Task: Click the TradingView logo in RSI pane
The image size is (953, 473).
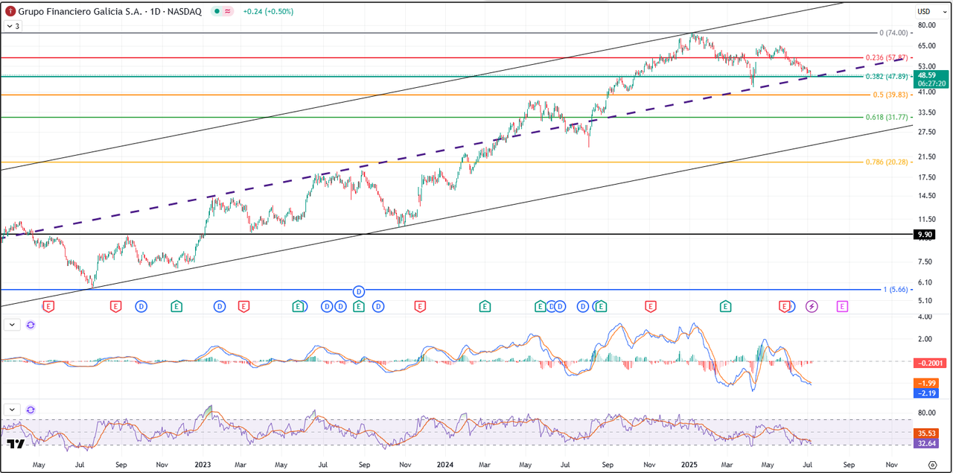Action: 15,444
